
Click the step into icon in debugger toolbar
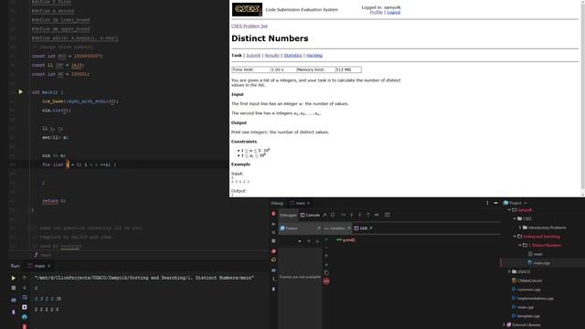(351, 215)
